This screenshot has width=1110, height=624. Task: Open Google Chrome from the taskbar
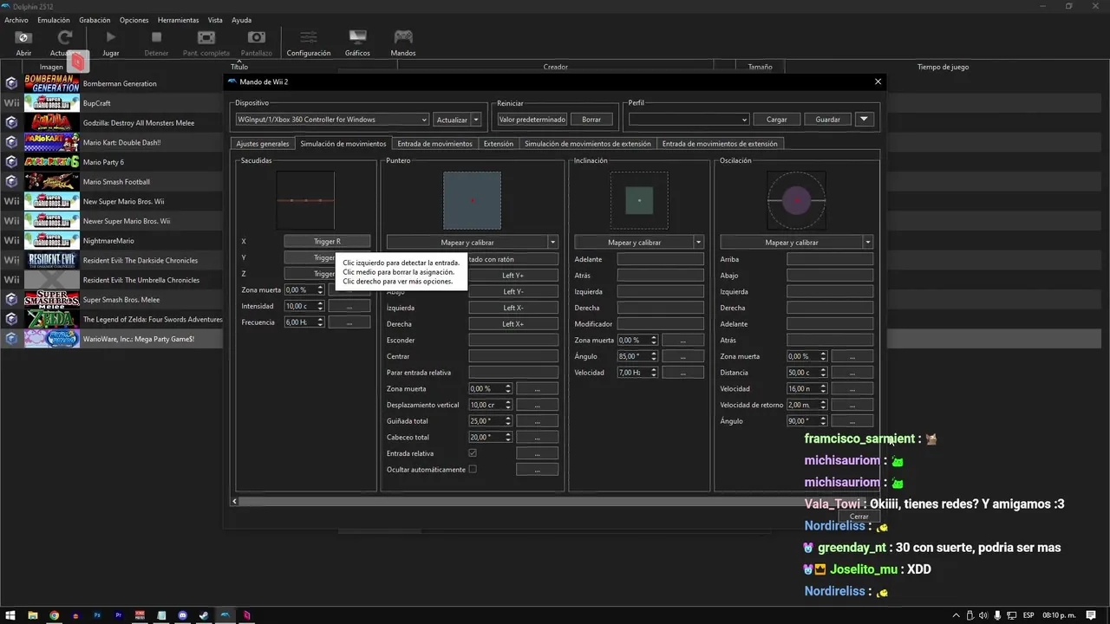(x=54, y=615)
